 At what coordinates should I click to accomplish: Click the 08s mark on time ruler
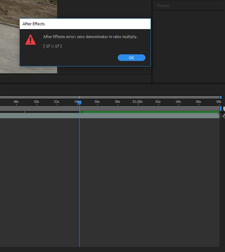pyautogui.click(x=219, y=102)
